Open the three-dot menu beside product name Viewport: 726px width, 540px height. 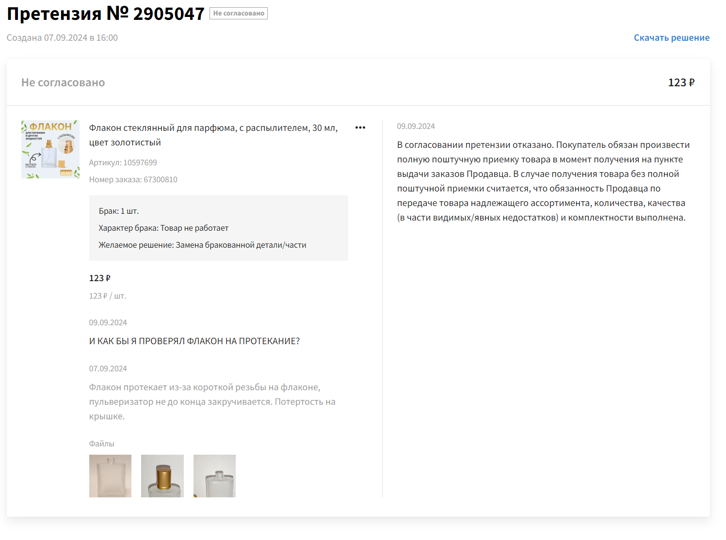coord(360,127)
